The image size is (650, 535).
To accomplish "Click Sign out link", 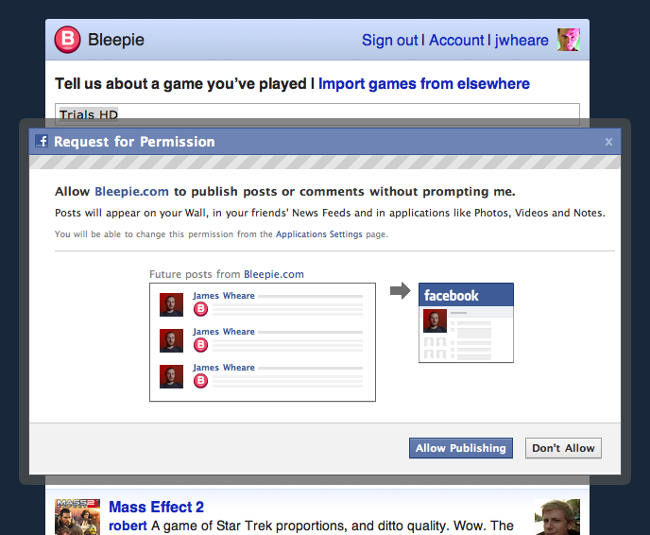I will pyautogui.click(x=389, y=41).
